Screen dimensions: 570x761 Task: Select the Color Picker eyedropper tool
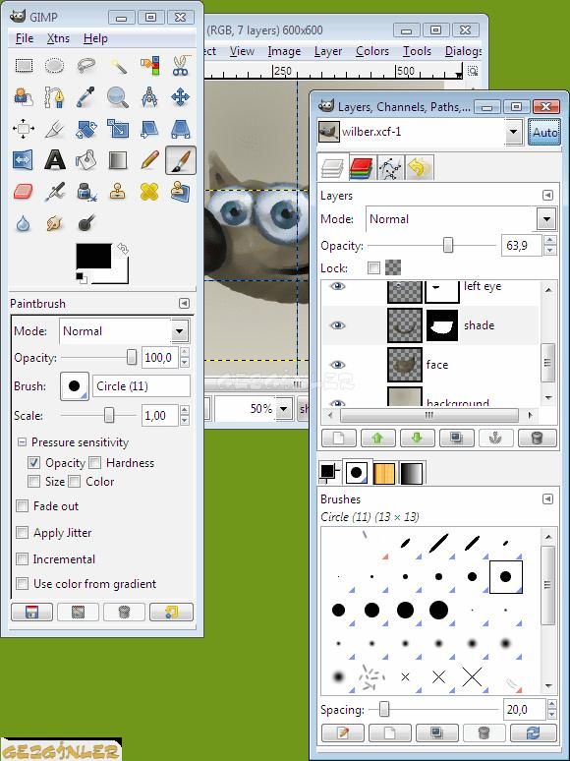coord(85,97)
